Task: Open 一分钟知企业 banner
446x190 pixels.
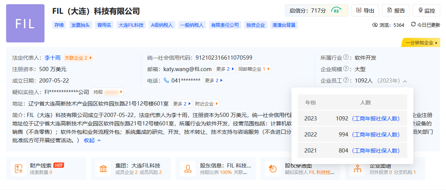Action: point(421,43)
